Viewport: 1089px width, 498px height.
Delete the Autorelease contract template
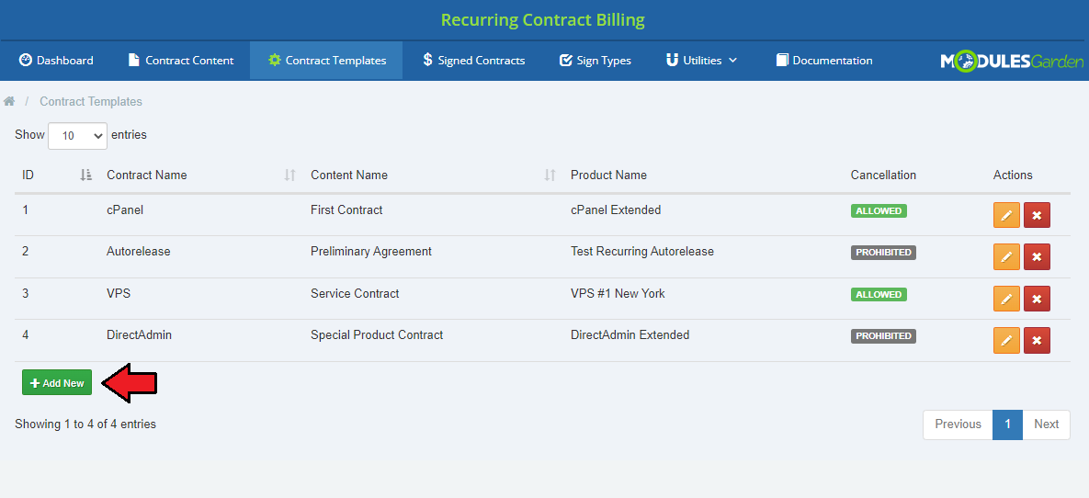click(x=1037, y=257)
